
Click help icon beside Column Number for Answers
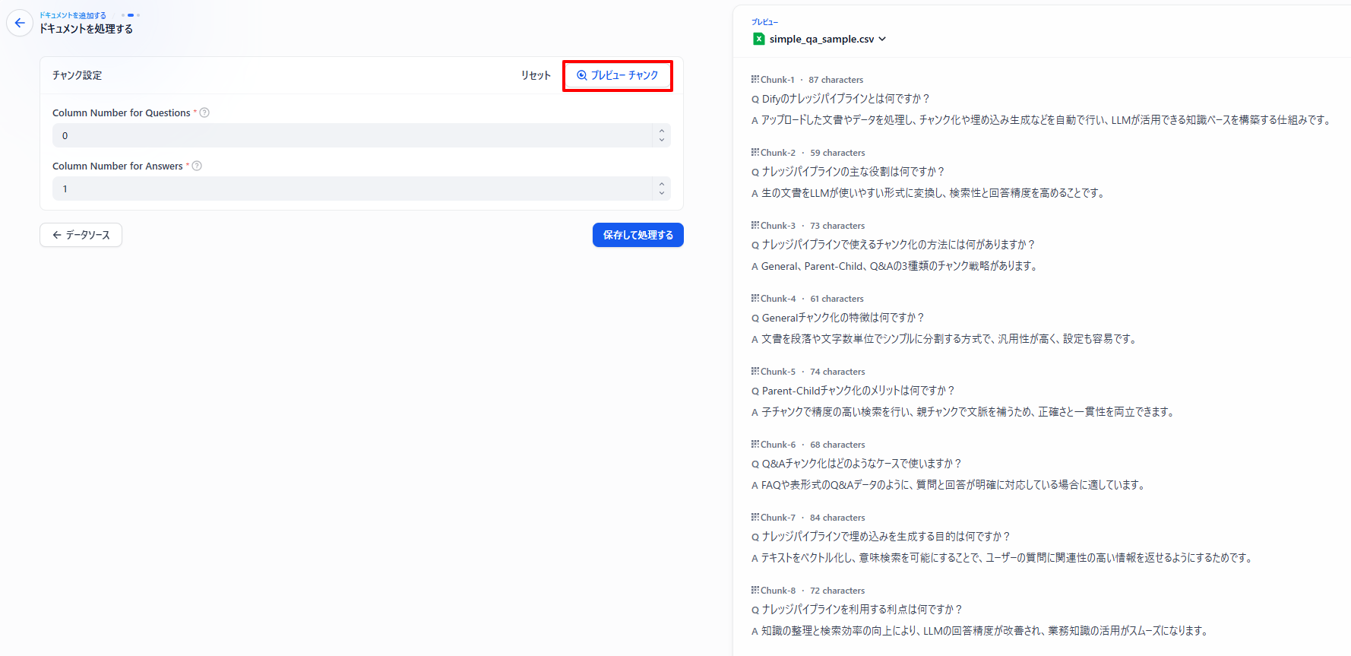[197, 166]
